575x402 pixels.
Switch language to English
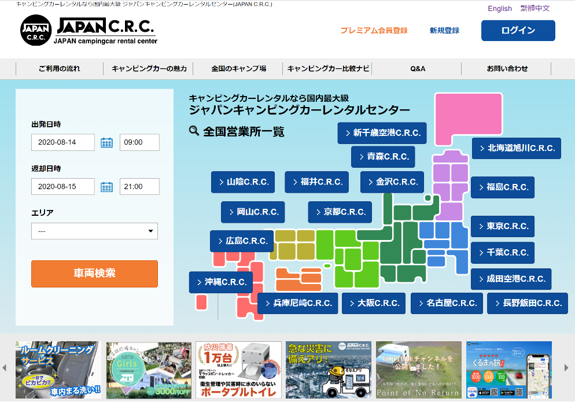click(x=500, y=9)
